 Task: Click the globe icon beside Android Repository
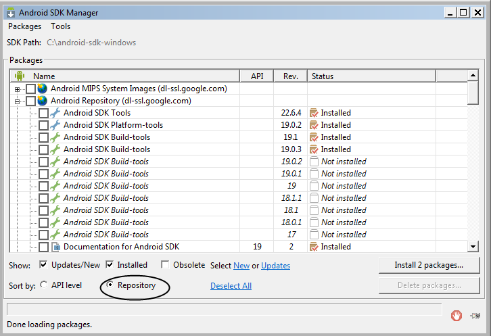click(x=43, y=101)
